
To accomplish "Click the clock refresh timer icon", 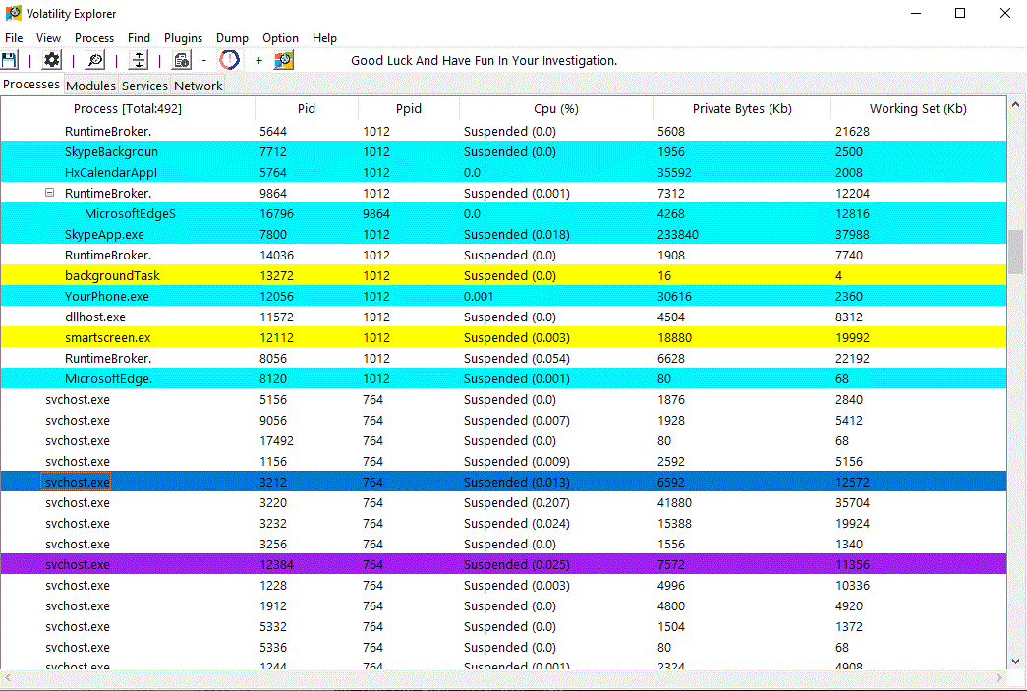I will (228, 60).
